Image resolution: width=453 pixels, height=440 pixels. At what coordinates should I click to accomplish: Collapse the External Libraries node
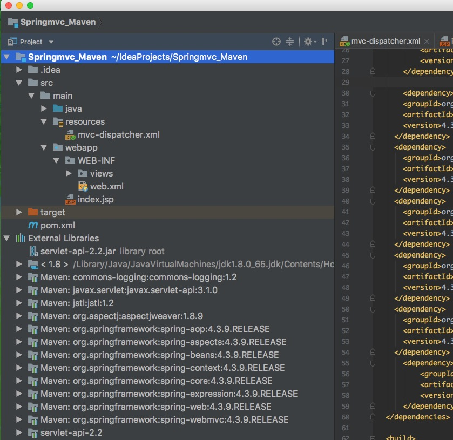point(6,238)
